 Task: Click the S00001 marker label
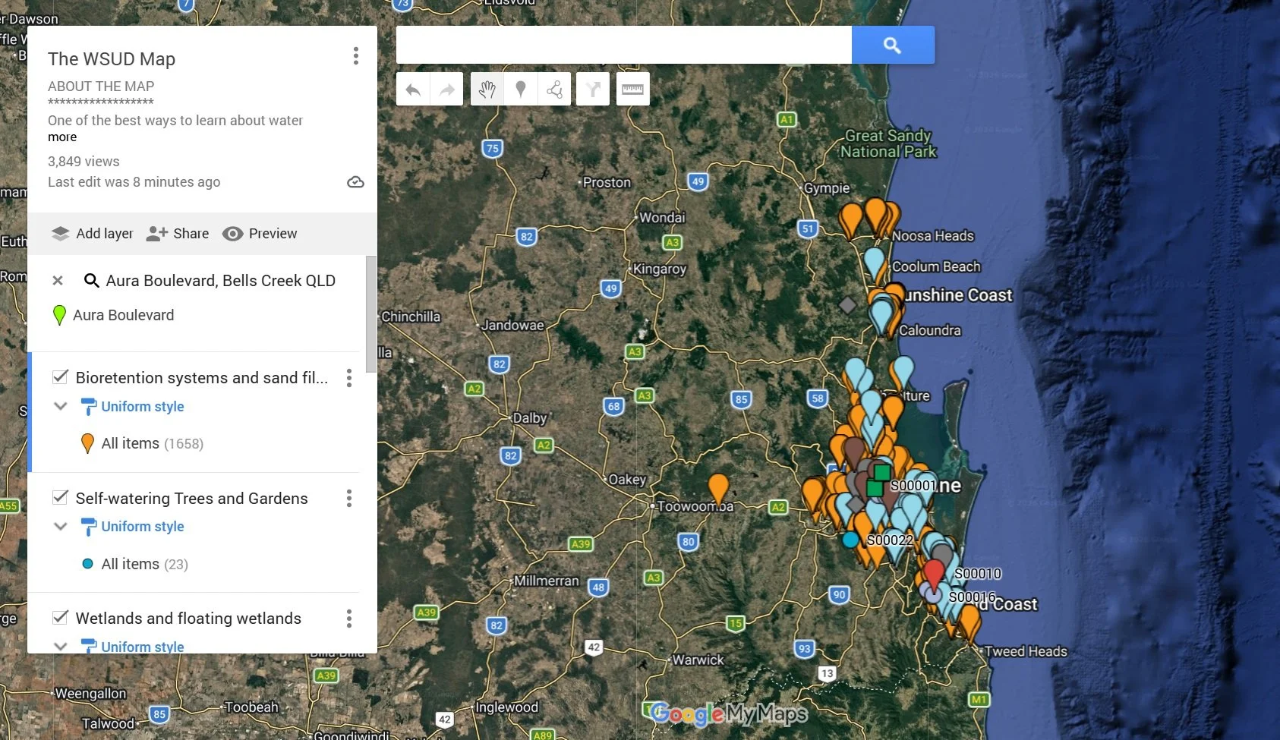pyautogui.click(x=914, y=486)
